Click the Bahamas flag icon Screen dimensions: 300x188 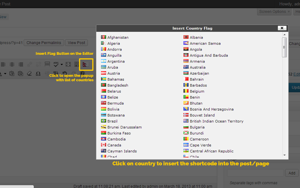pos(104,79)
